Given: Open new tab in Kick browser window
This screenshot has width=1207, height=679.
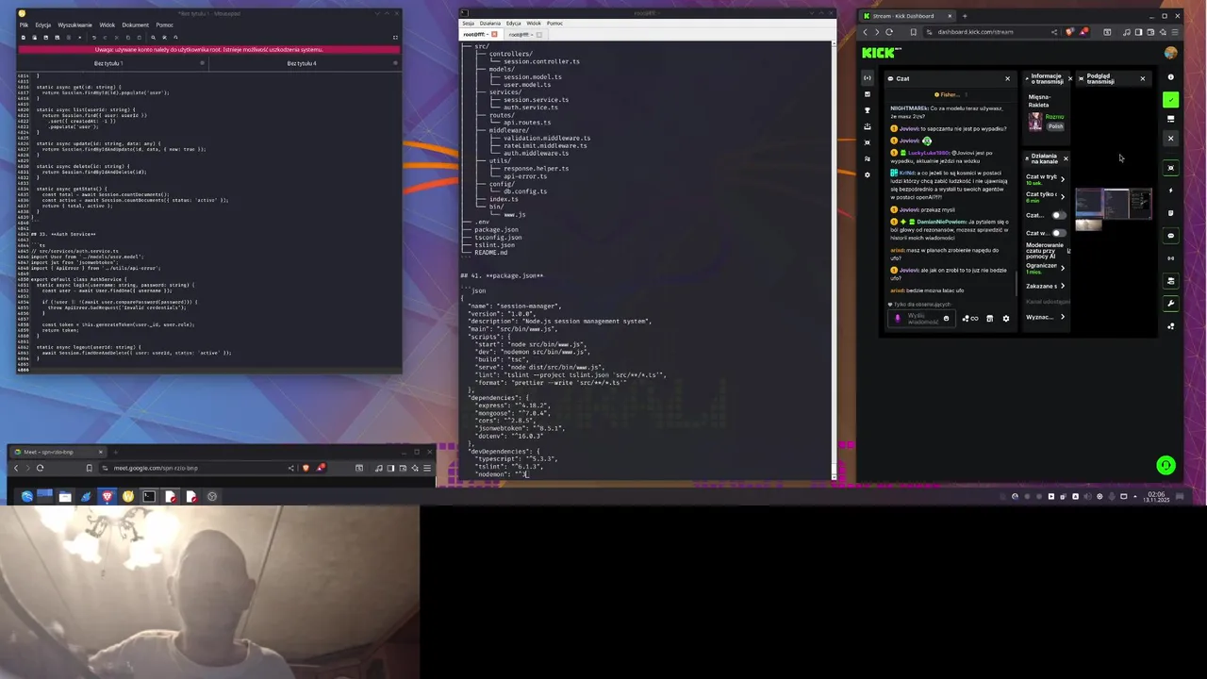Looking at the screenshot, I should tap(964, 16).
